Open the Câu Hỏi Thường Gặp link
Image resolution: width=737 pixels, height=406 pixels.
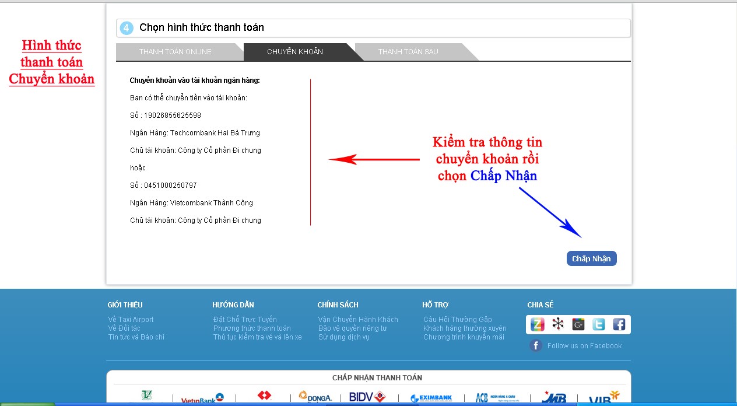coord(458,320)
